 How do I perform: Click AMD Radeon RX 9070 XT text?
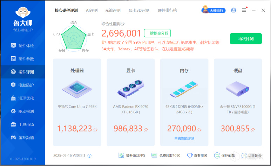pos(131,109)
